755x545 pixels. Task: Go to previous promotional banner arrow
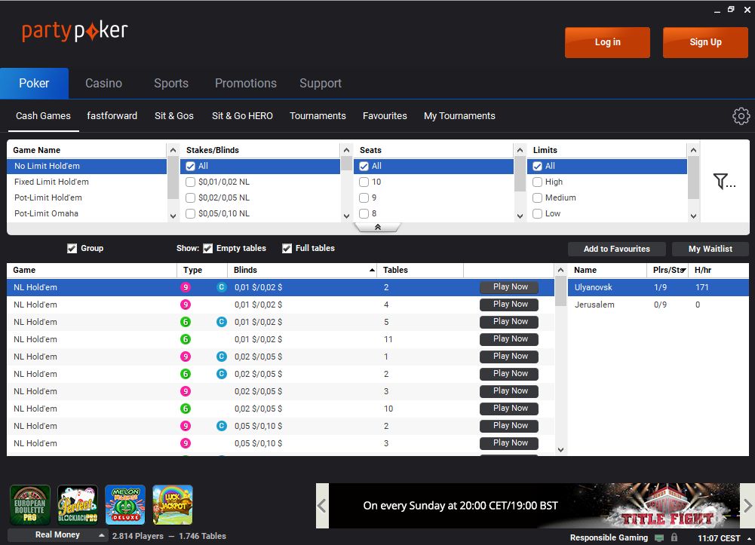point(322,505)
